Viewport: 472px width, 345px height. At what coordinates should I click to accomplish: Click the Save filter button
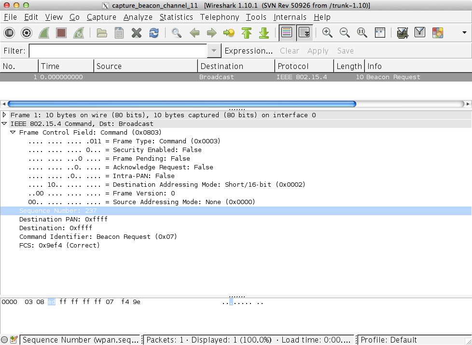[x=345, y=51]
